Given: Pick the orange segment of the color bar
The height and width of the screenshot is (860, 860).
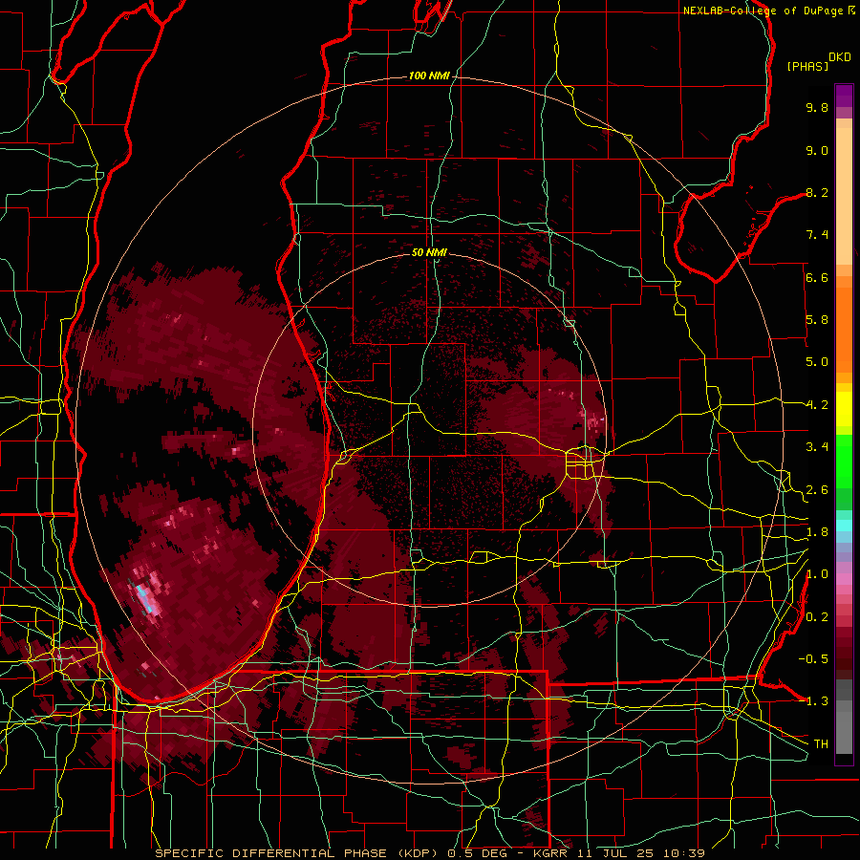Looking at the screenshot, I should pos(844,329).
